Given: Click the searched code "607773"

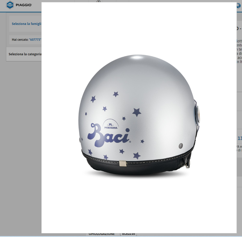Looking at the screenshot, I should (35, 39).
